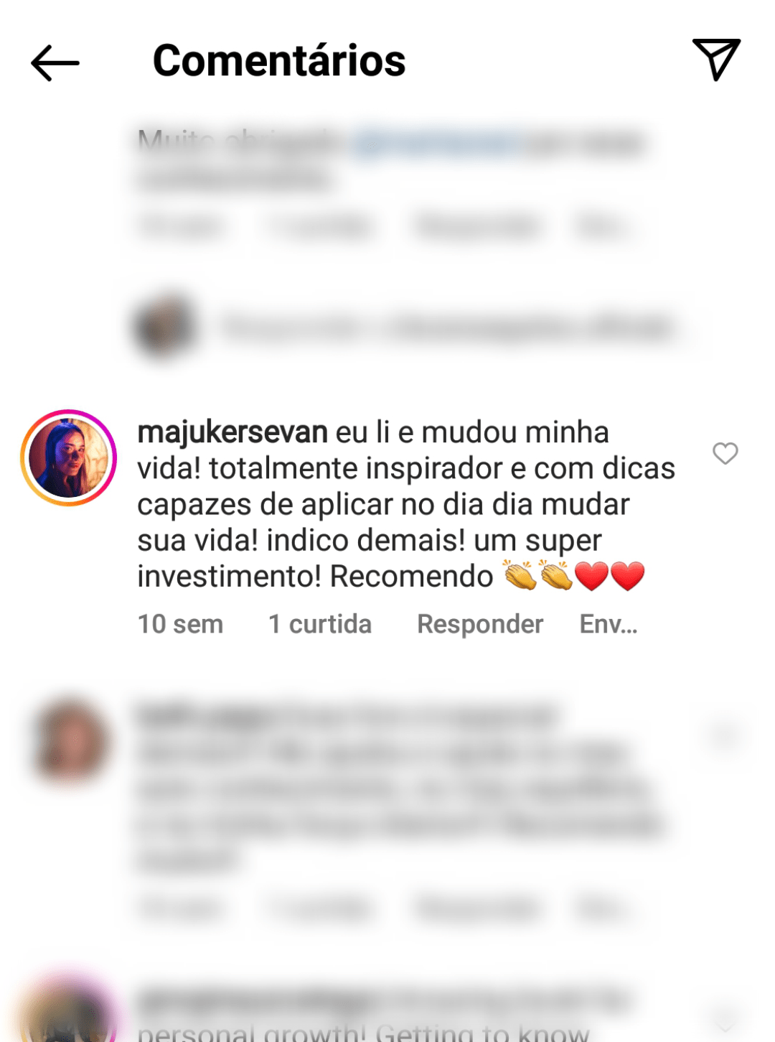Open the direct message paper plane icon
The image size is (775, 1042).
(x=716, y=60)
